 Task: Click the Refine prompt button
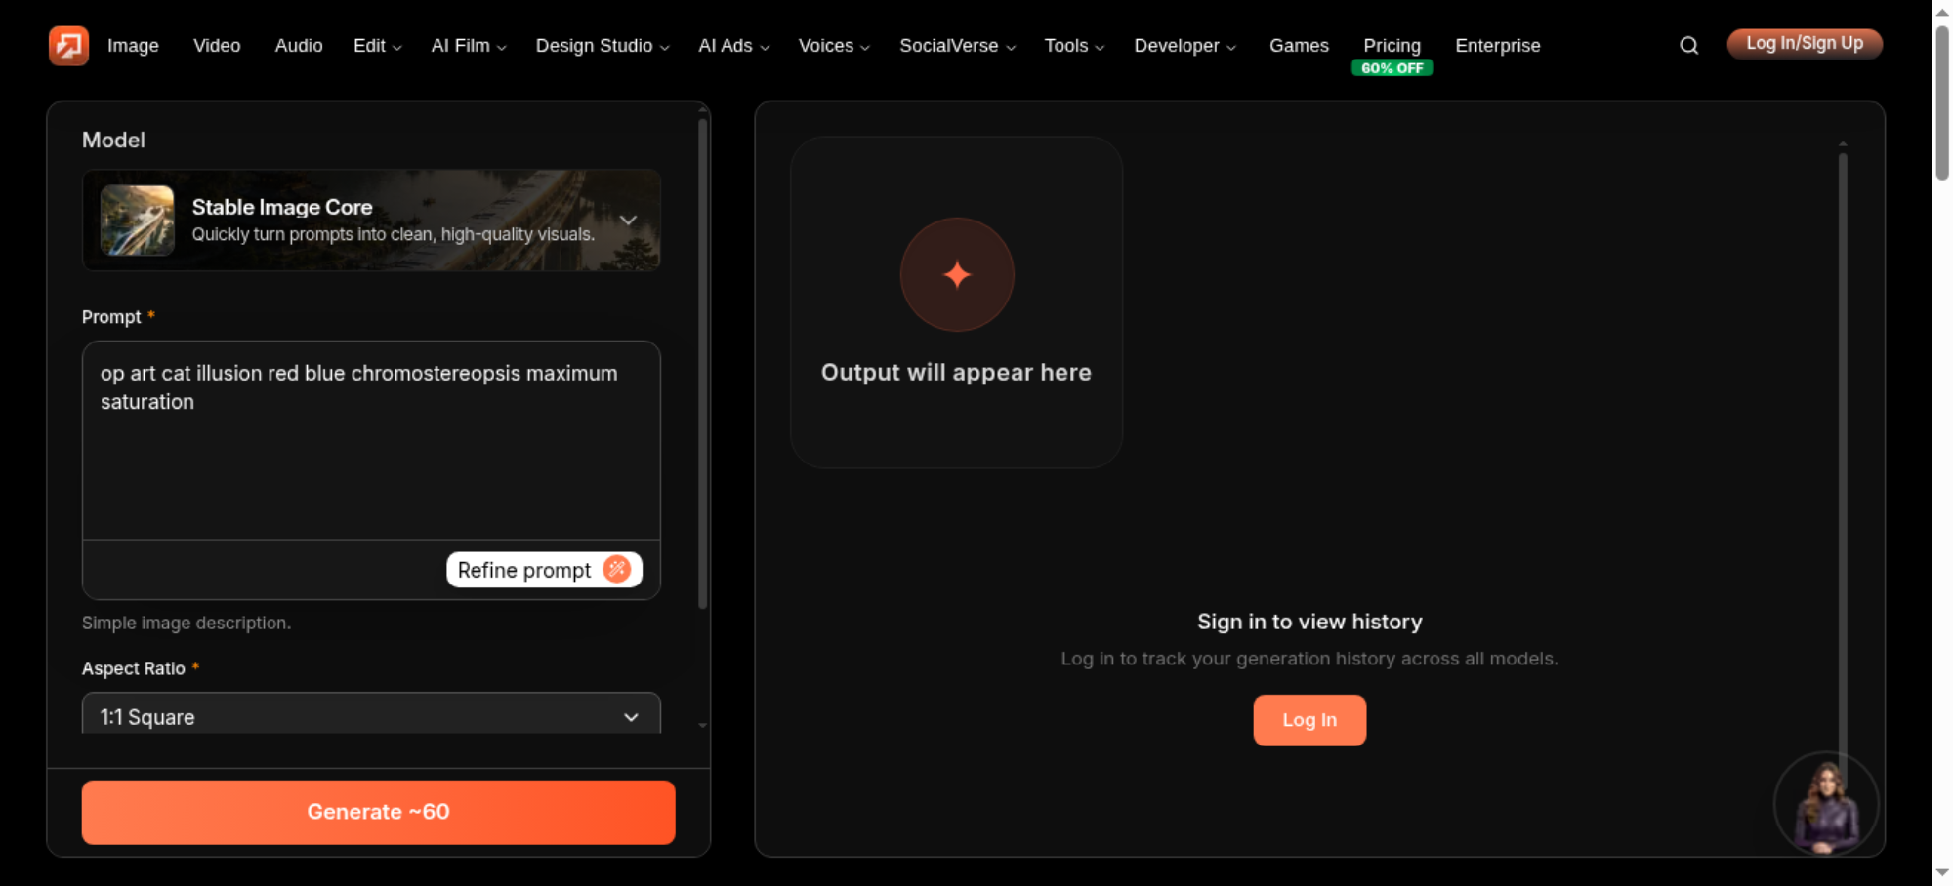point(544,570)
